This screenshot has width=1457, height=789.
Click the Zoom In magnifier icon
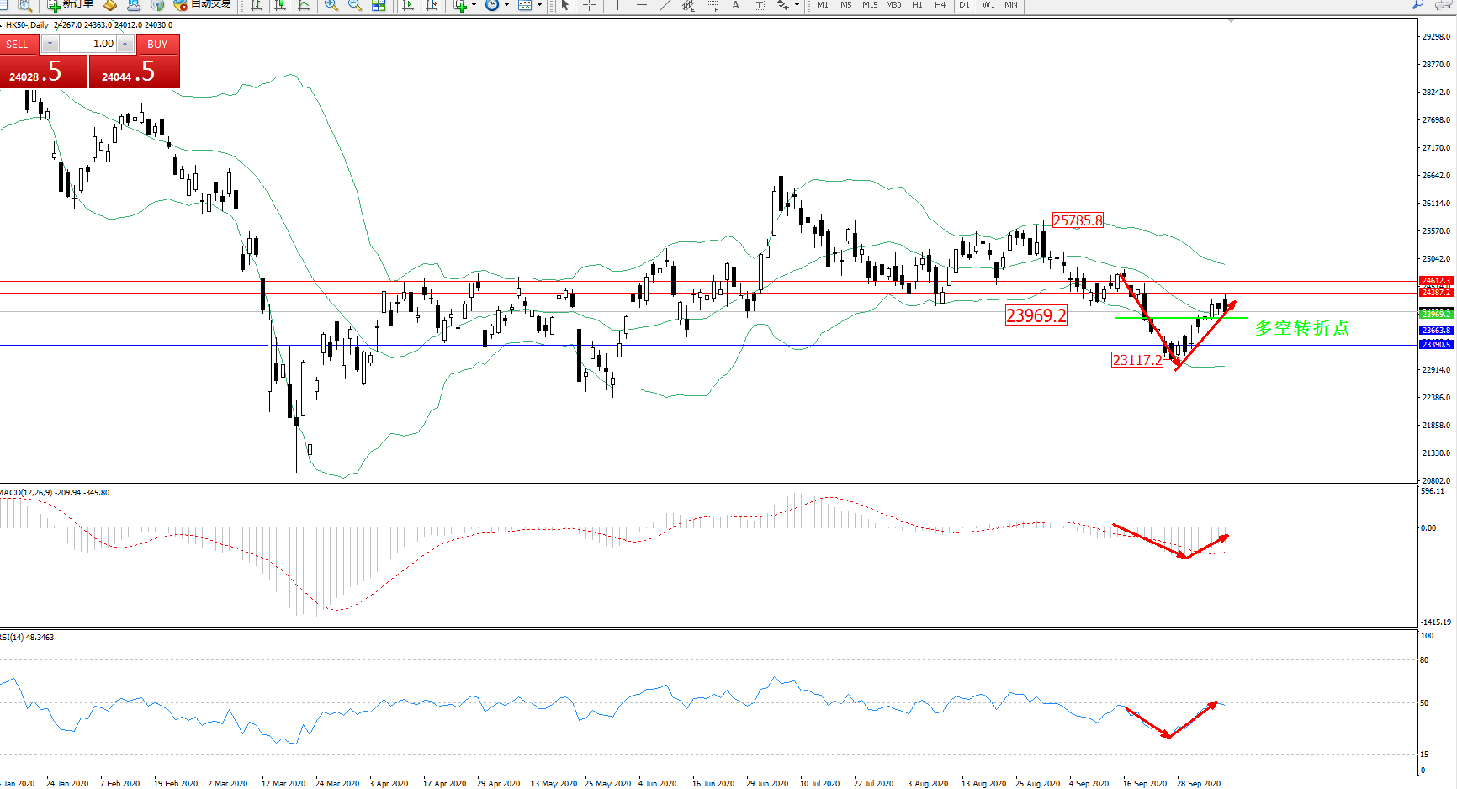click(331, 5)
